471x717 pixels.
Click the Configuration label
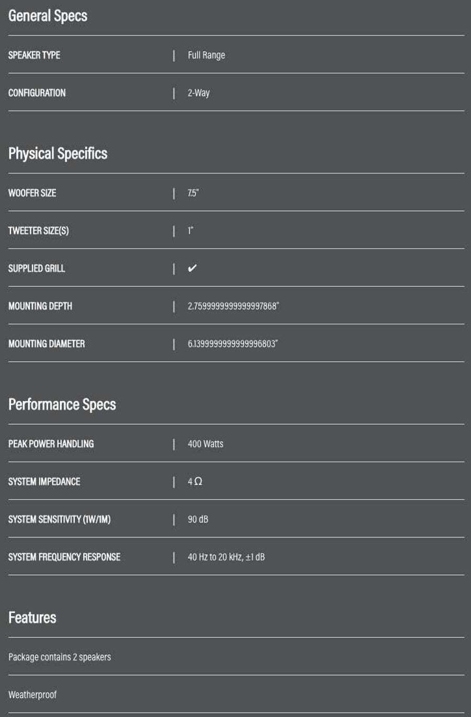coord(37,93)
